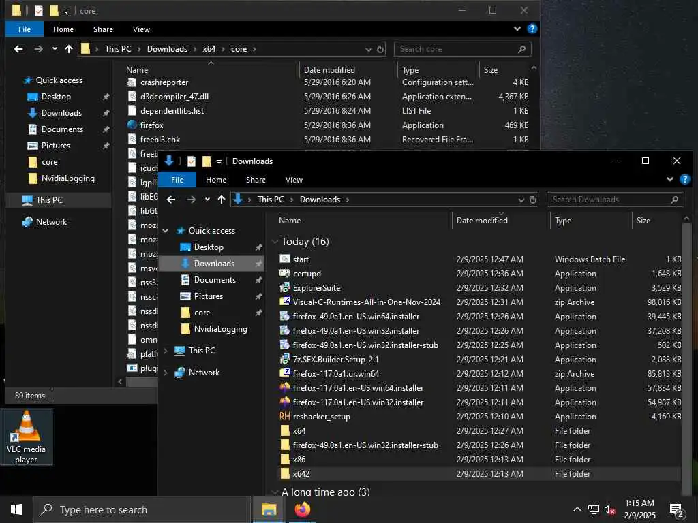Collapse the Today (16) group

(275, 242)
